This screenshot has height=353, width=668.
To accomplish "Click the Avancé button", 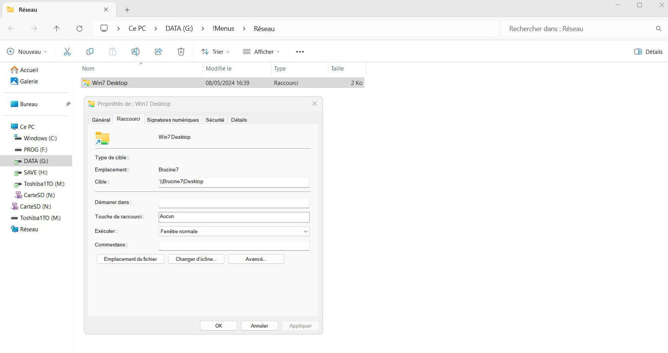I will (x=256, y=259).
